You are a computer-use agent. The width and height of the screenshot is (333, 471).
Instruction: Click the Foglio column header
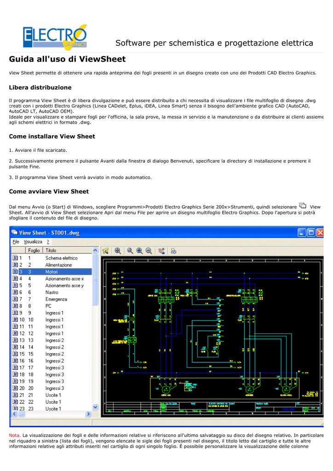tap(34, 250)
